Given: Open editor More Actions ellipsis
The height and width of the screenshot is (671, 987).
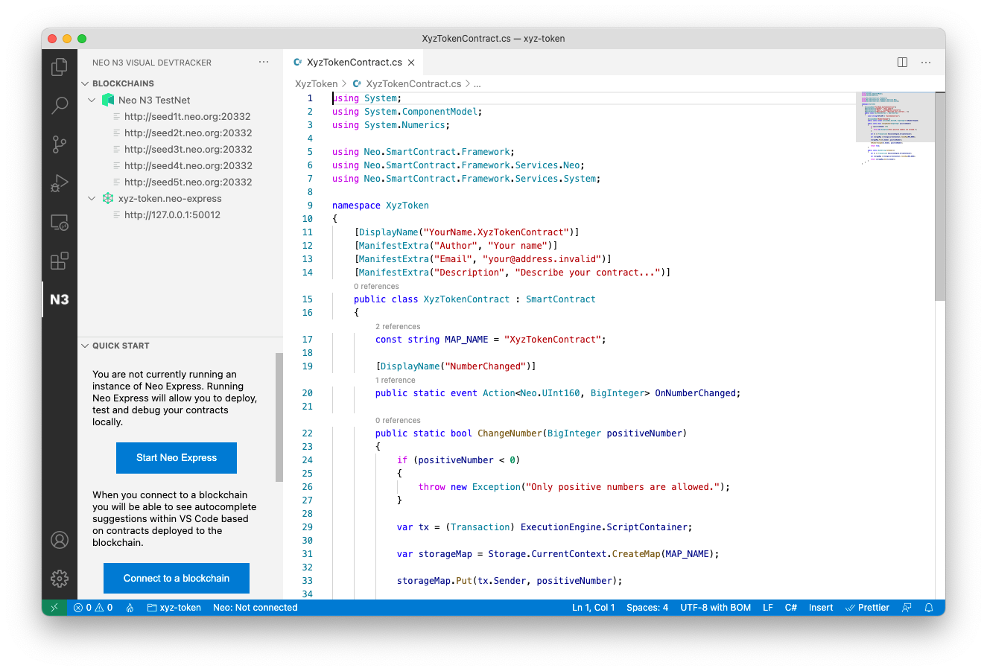Looking at the screenshot, I should [926, 63].
